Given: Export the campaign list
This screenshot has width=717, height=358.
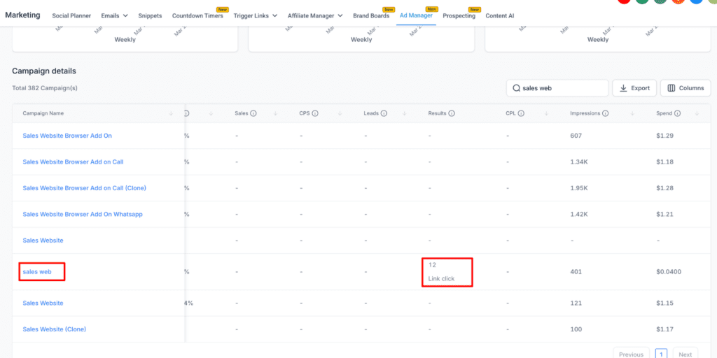Looking at the screenshot, I should click(634, 88).
